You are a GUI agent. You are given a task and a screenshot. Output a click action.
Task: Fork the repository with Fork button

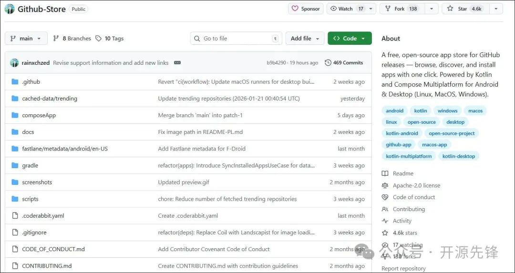click(402, 9)
